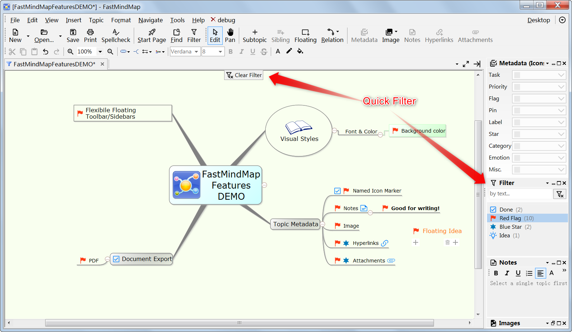The width and height of the screenshot is (572, 332).
Task: Open the Filter funnel tool in the toolbar
Action: (x=194, y=32)
